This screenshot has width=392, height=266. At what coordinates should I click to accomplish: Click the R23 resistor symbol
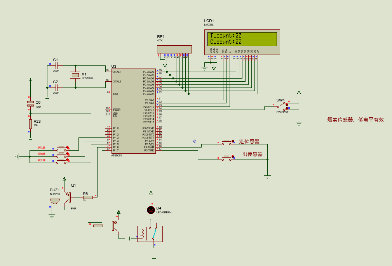(31, 124)
